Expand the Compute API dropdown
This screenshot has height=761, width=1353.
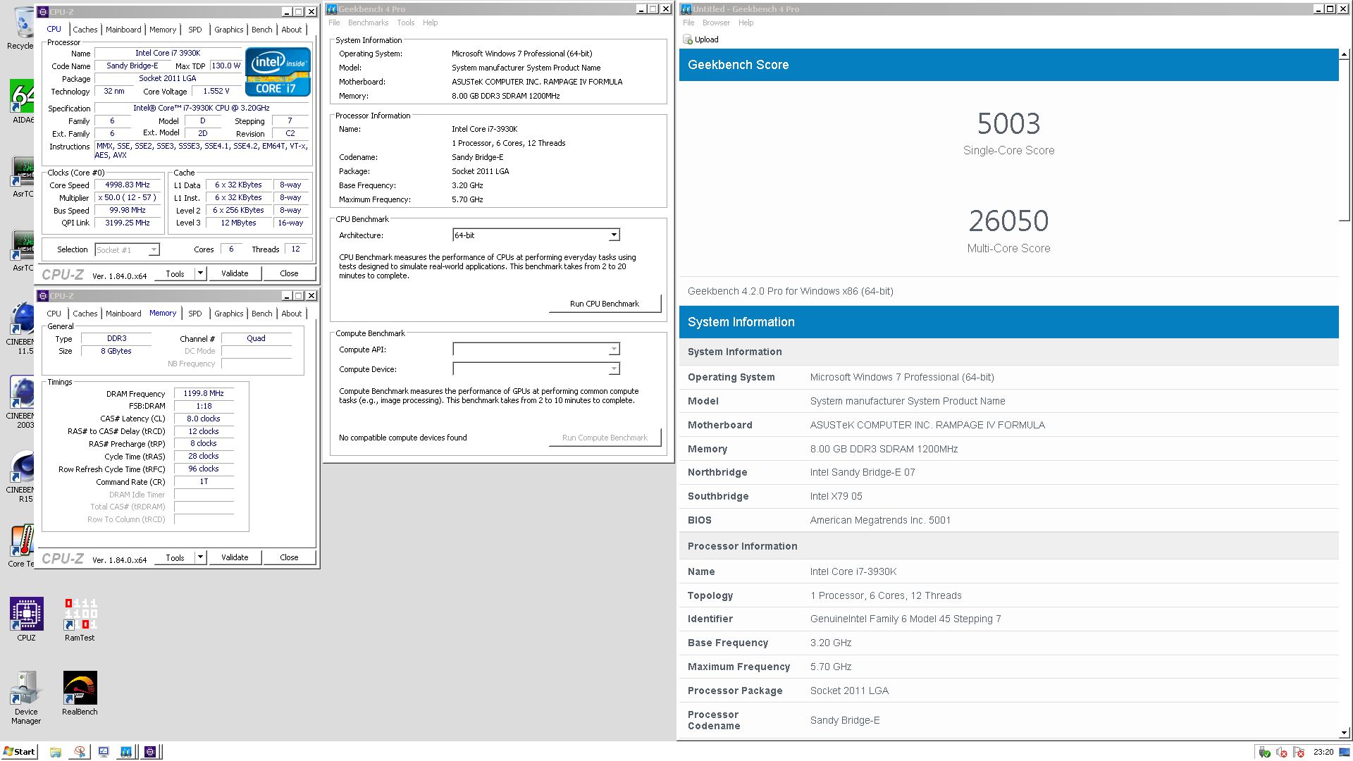click(x=614, y=349)
